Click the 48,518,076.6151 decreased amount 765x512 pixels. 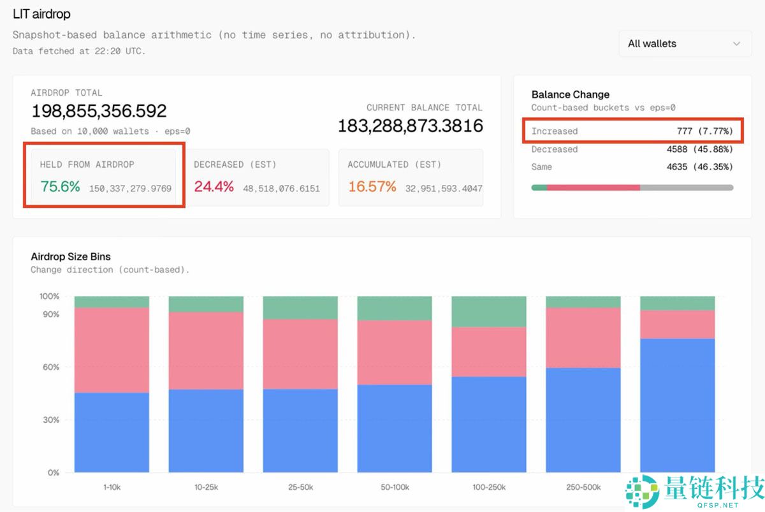(281, 189)
